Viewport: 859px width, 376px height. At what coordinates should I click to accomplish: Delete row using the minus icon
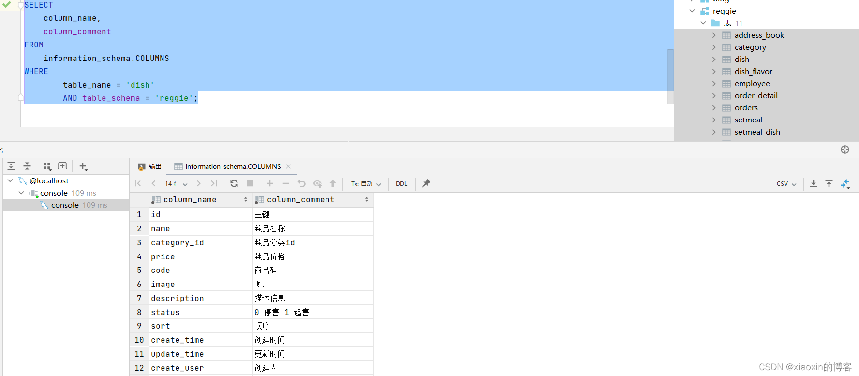286,183
